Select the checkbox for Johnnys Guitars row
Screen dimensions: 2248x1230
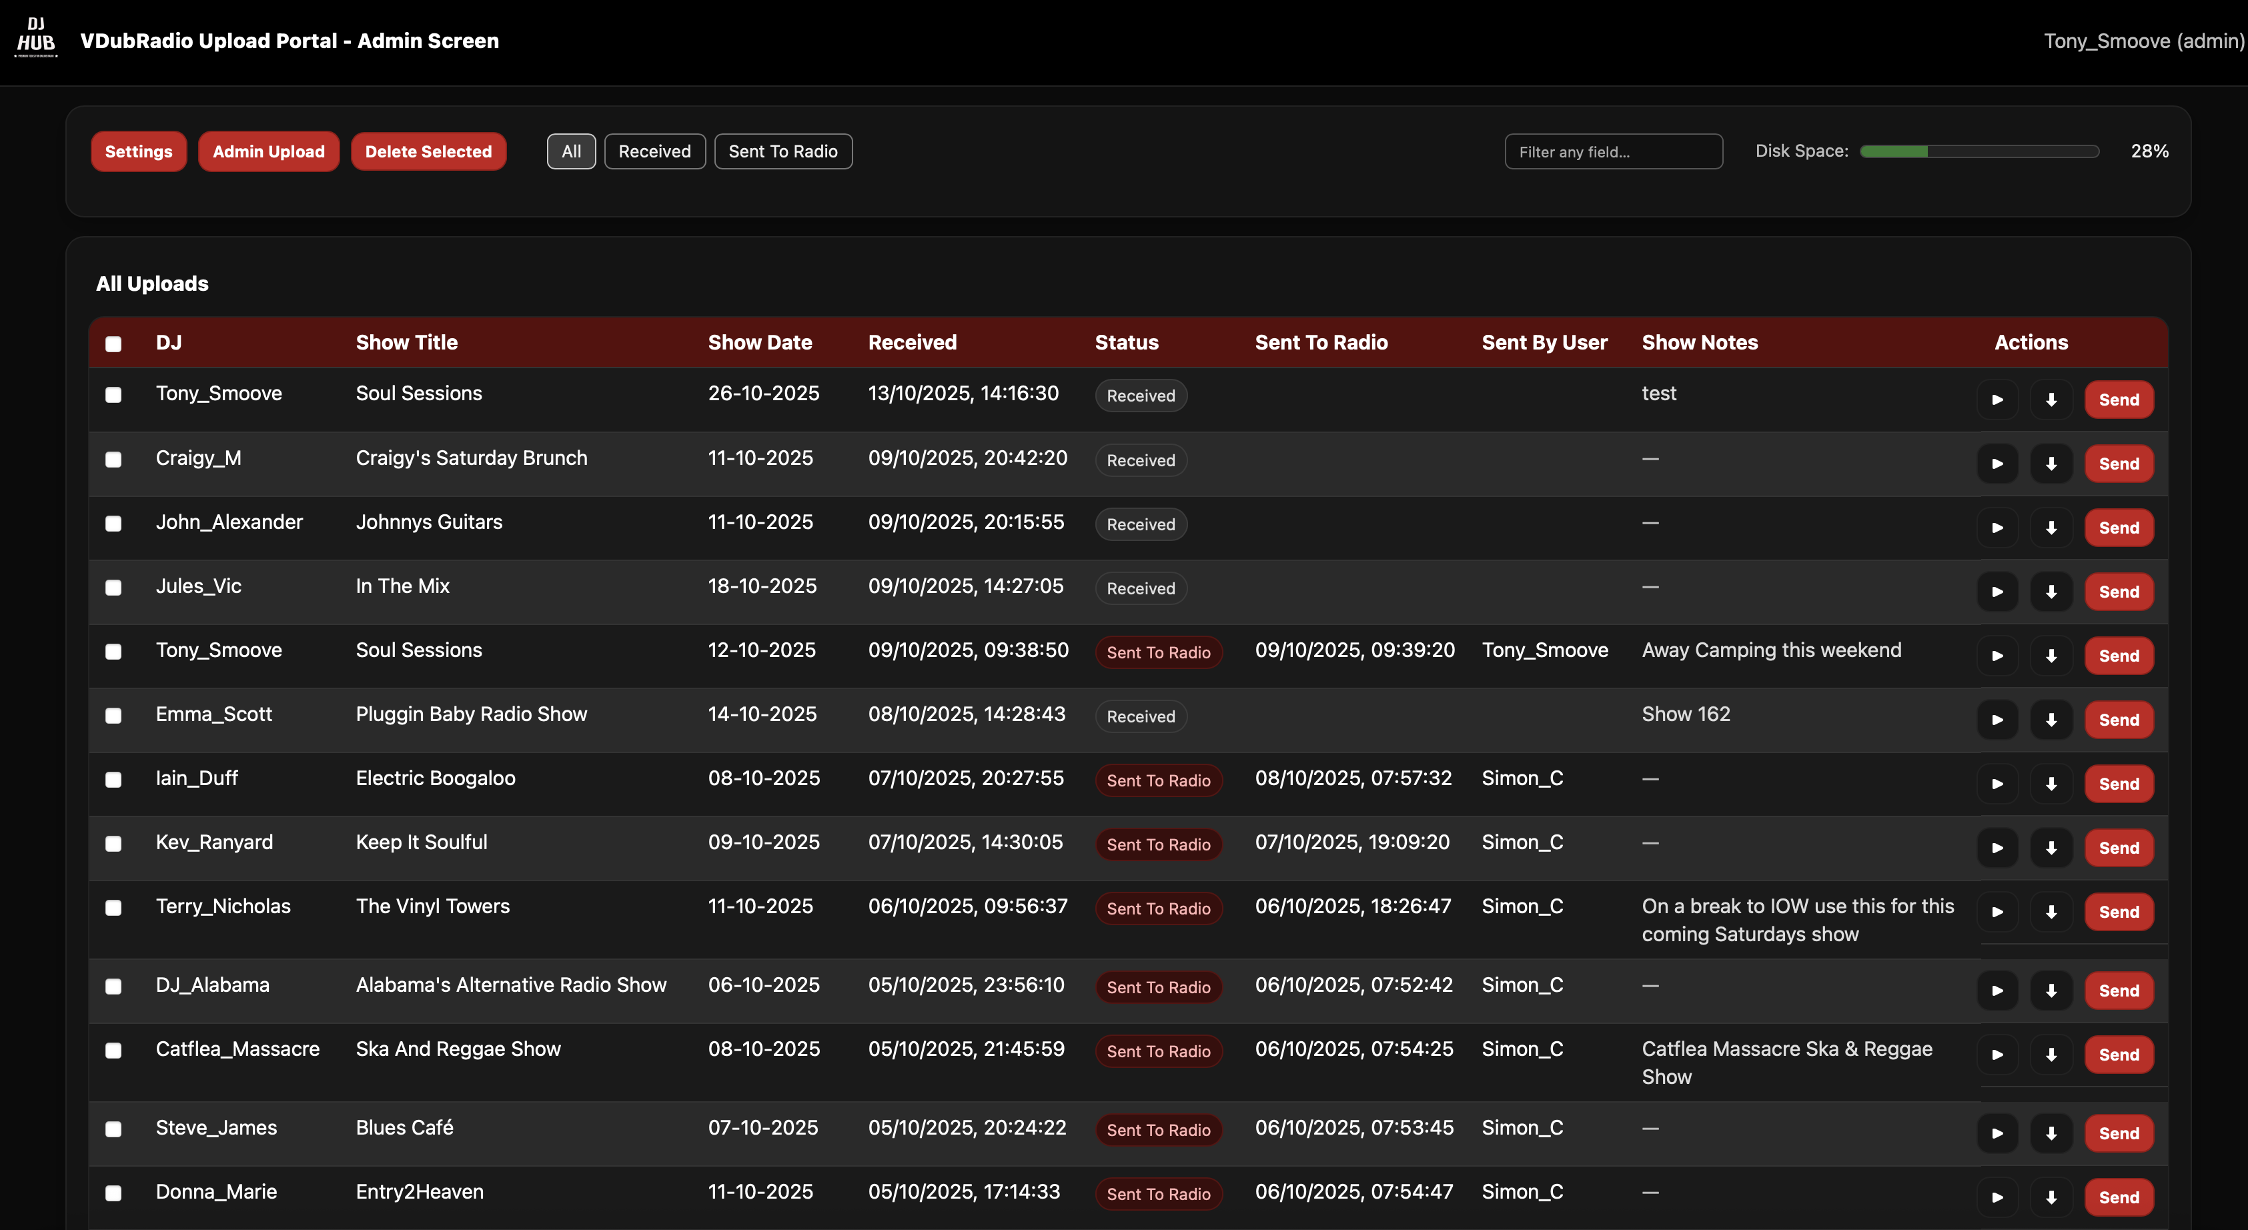tap(113, 524)
